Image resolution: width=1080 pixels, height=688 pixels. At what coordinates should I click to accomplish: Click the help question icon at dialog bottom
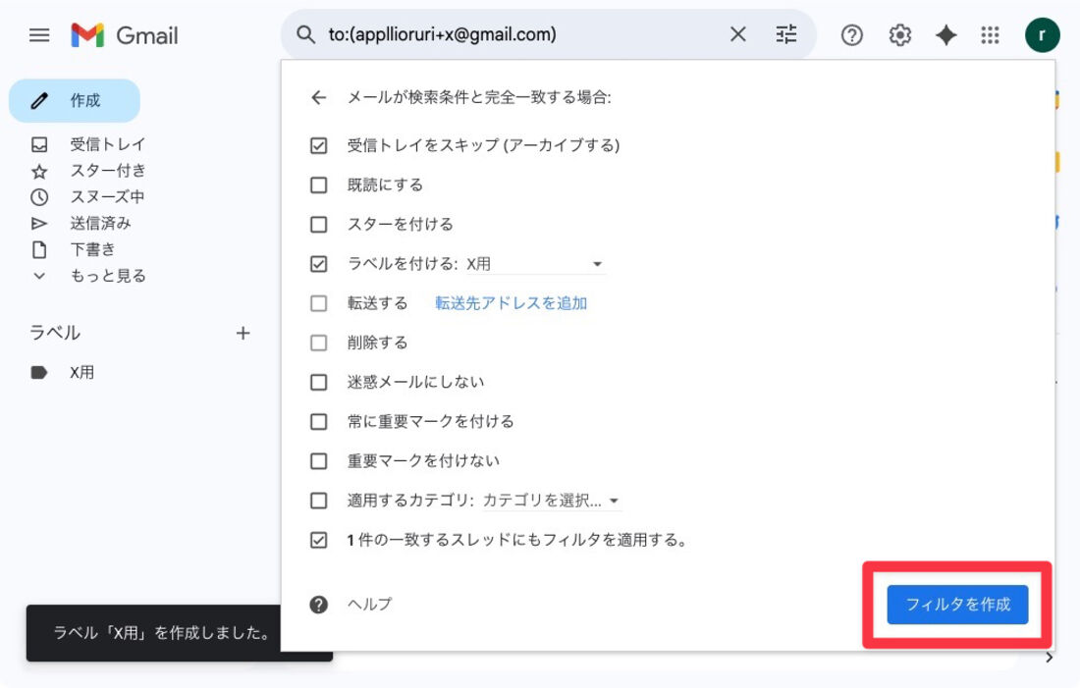[318, 605]
